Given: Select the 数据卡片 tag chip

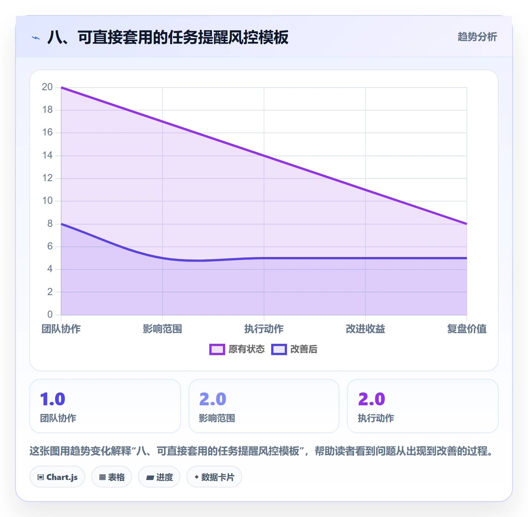Looking at the screenshot, I should tap(214, 477).
